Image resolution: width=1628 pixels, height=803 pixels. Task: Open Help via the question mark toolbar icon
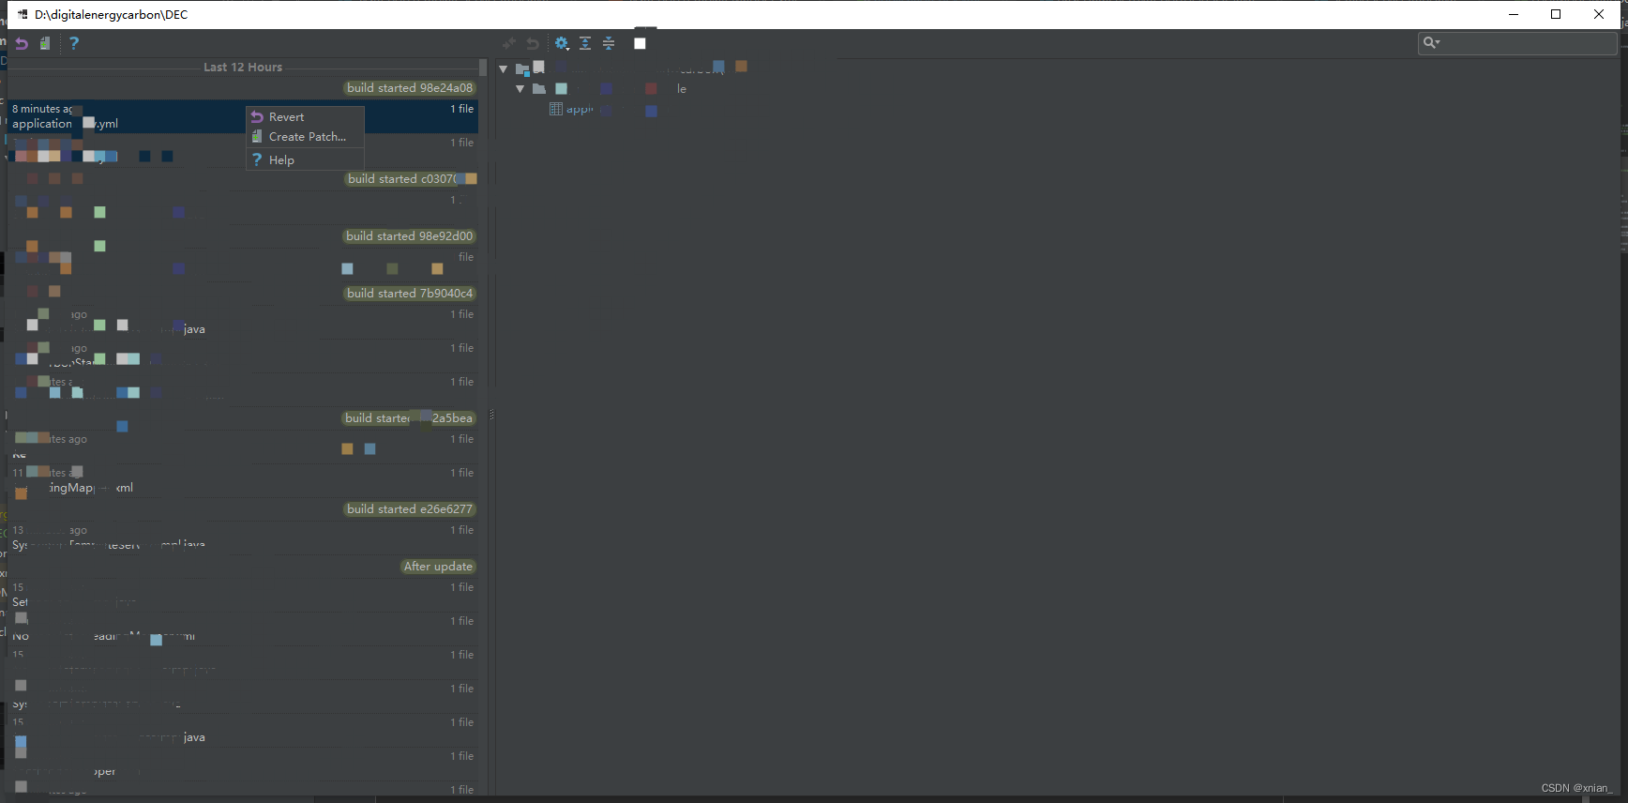tap(74, 43)
